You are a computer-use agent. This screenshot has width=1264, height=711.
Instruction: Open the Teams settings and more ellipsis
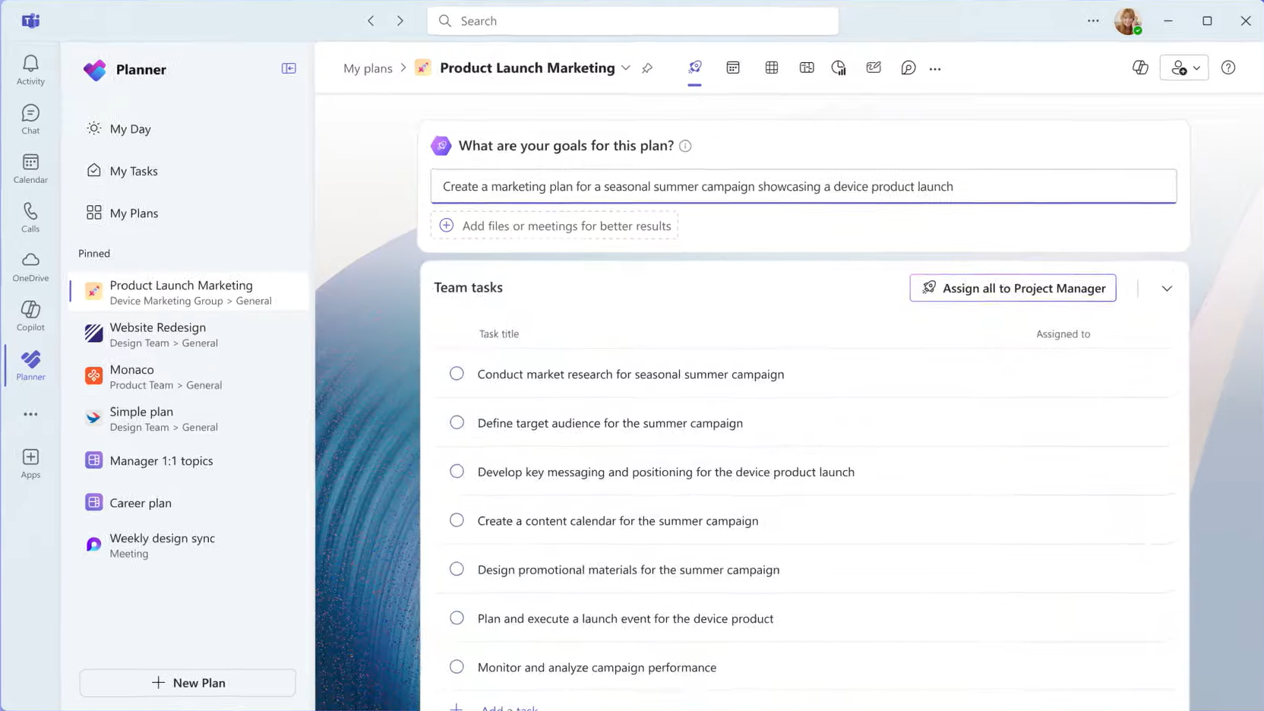click(1093, 21)
